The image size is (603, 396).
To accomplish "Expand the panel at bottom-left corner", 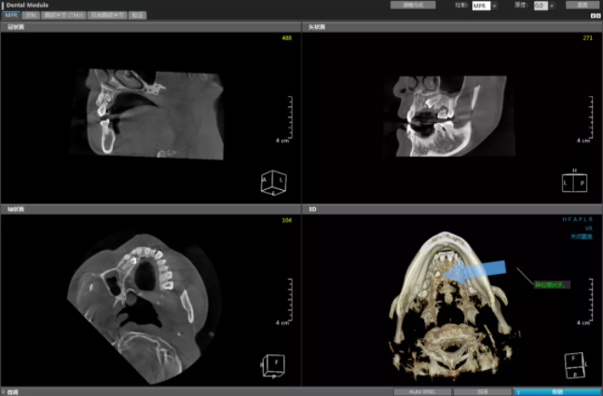I will pyautogui.click(x=5, y=392).
